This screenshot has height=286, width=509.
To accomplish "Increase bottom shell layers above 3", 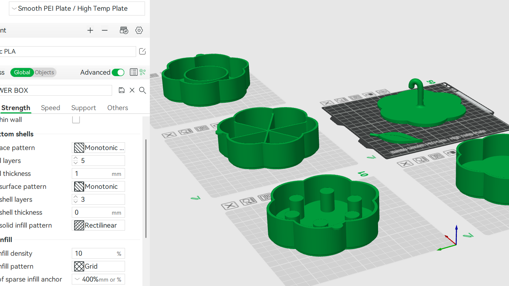I will [x=76, y=197].
